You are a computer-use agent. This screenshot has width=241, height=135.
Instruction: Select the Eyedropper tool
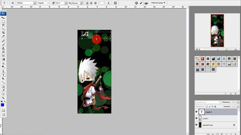click(x=3, y=90)
